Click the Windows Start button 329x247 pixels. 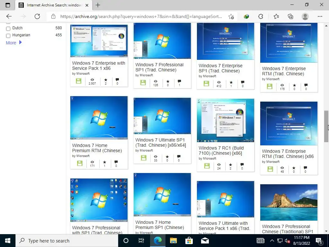tap(8, 241)
